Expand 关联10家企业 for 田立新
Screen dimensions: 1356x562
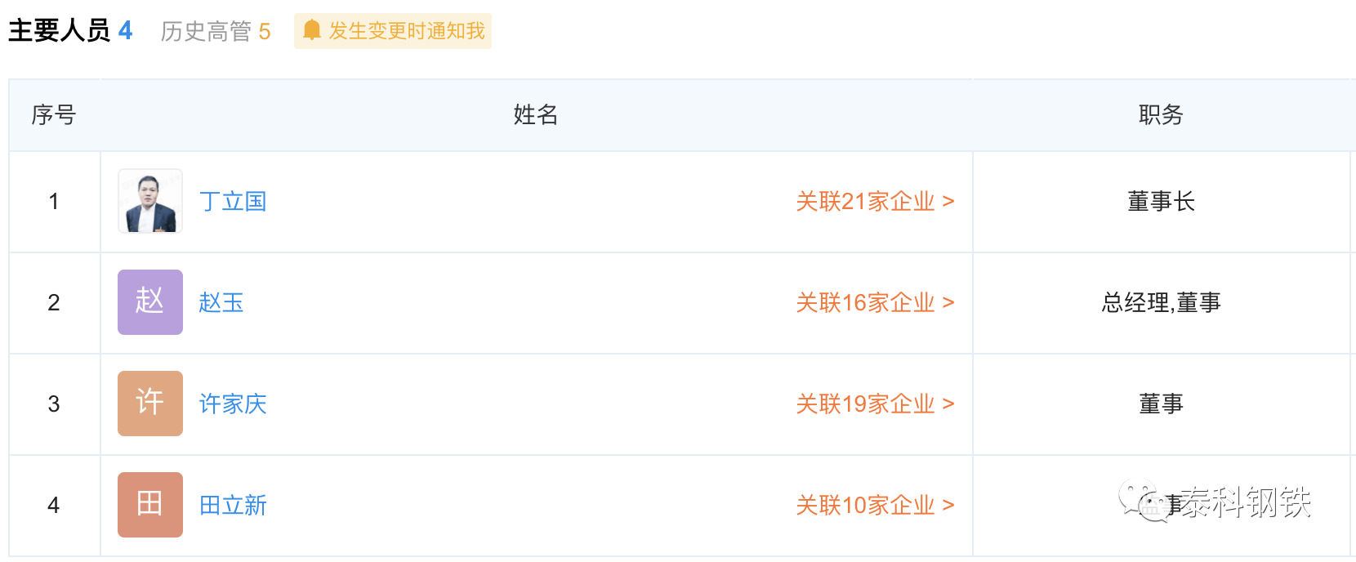pos(875,506)
